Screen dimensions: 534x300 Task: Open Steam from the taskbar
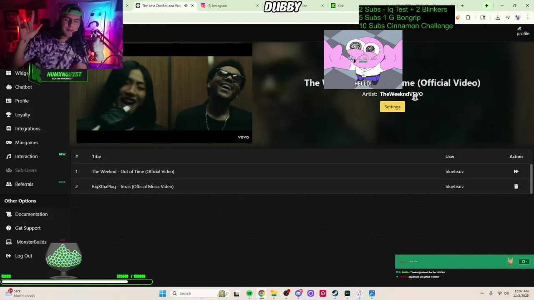point(335,293)
